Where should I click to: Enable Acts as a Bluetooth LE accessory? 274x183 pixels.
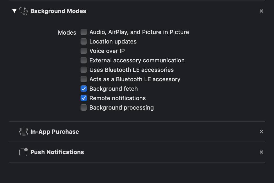click(84, 79)
